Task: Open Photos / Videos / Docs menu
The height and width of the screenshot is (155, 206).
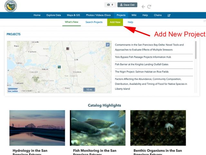Action: (x=98, y=15)
